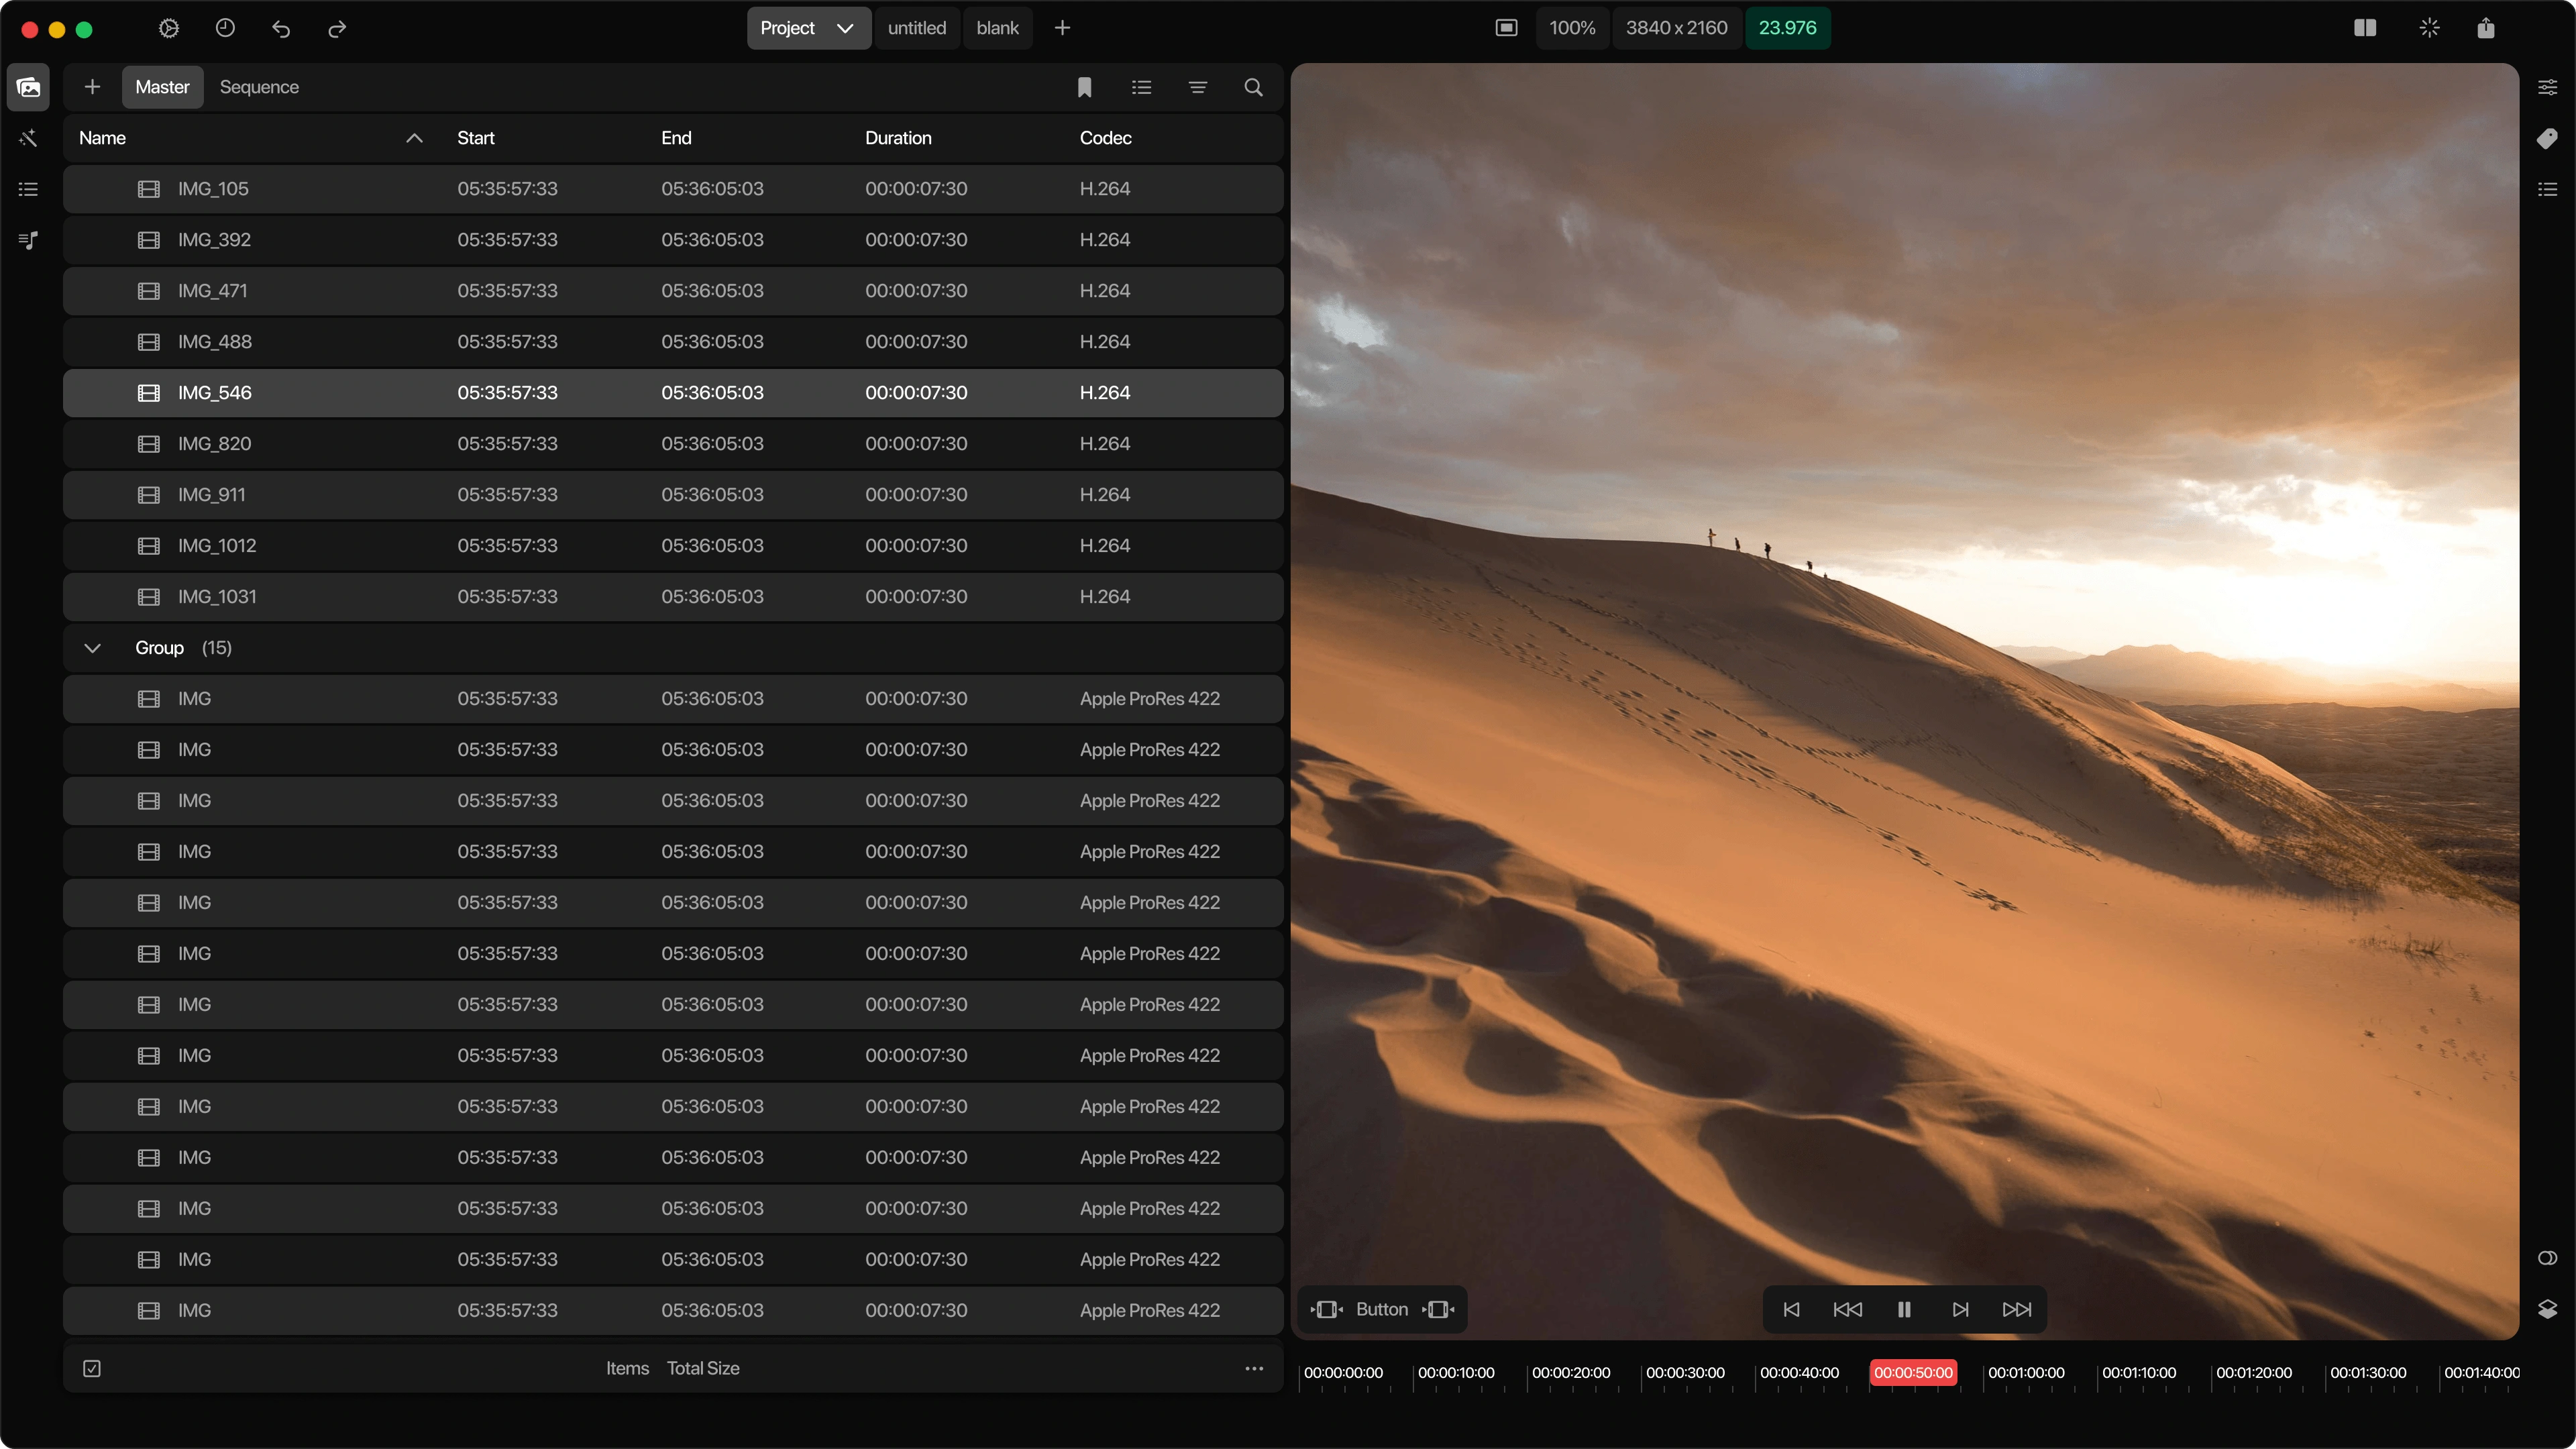Select the IMG_546 clip row
The width and height of the screenshot is (2576, 1449).
(x=673, y=393)
